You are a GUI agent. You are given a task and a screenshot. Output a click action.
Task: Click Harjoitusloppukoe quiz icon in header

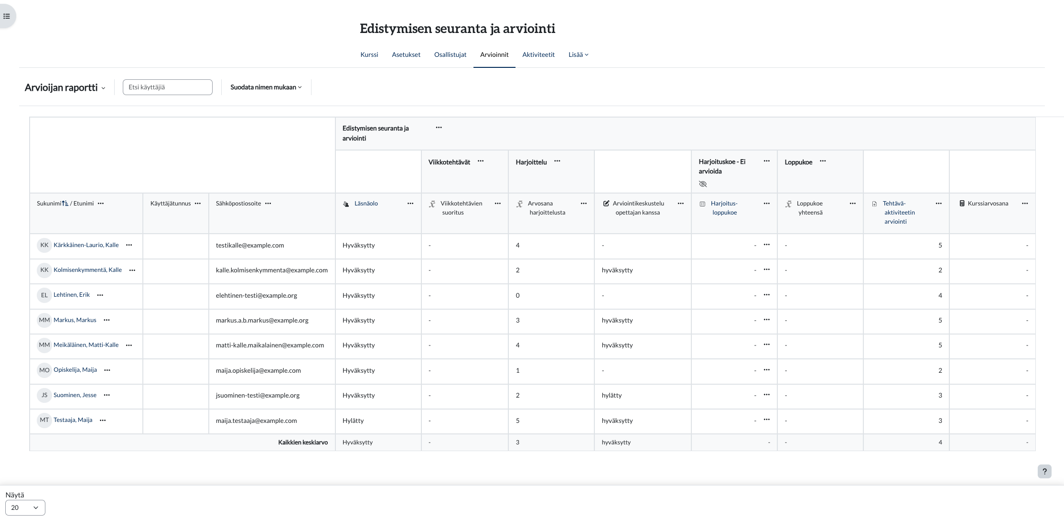click(702, 204)
